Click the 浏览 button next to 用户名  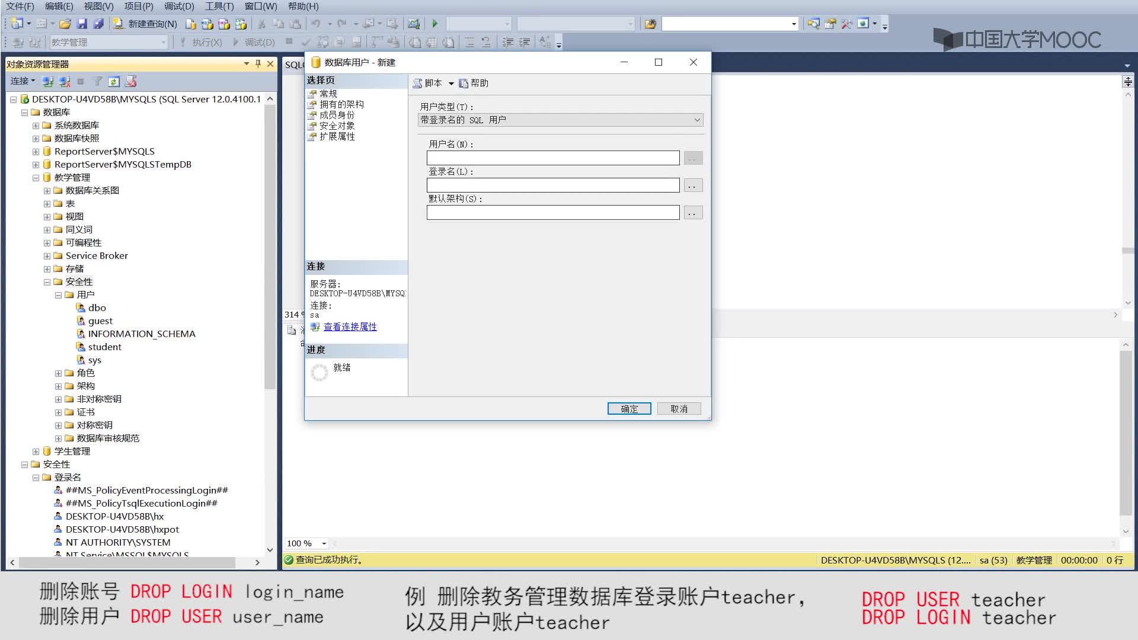tap(691, 158)
